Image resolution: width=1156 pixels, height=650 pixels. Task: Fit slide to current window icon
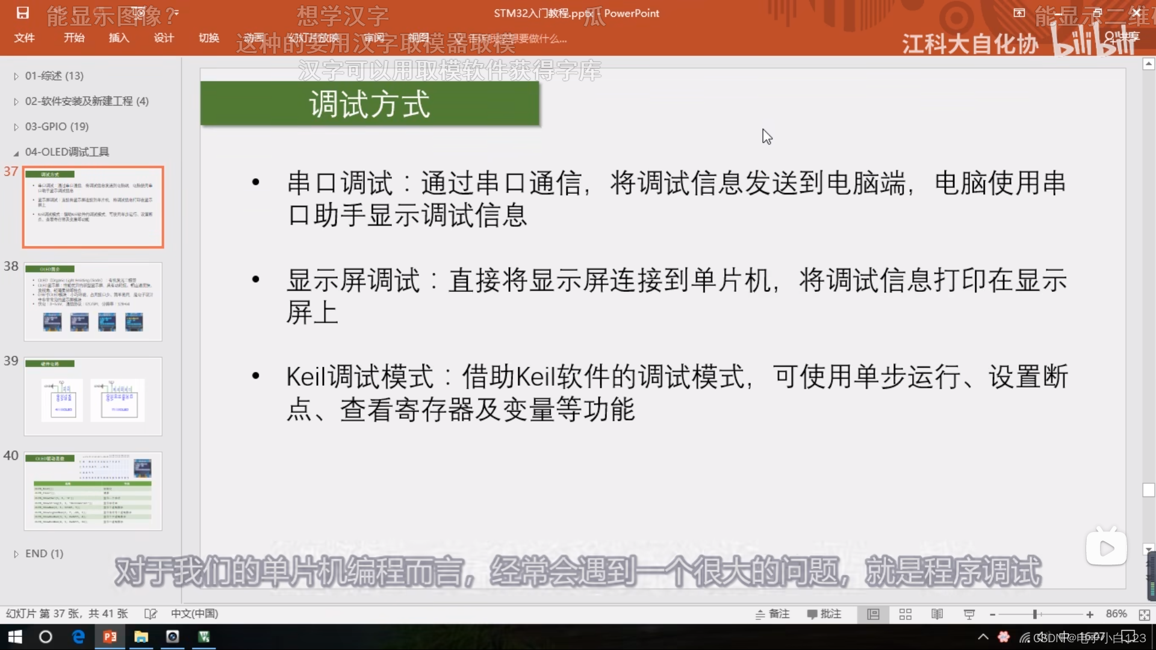click(1144, 614)
